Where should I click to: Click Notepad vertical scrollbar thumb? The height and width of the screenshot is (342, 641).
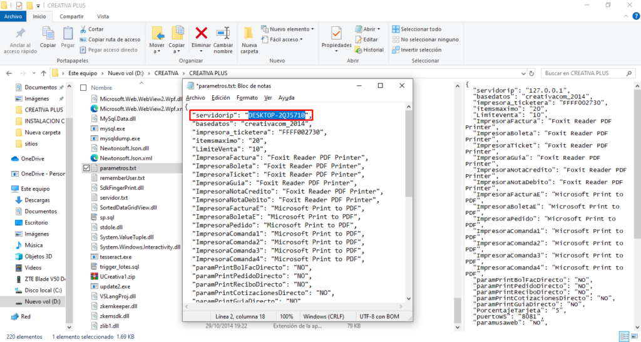tap(408, 155)
